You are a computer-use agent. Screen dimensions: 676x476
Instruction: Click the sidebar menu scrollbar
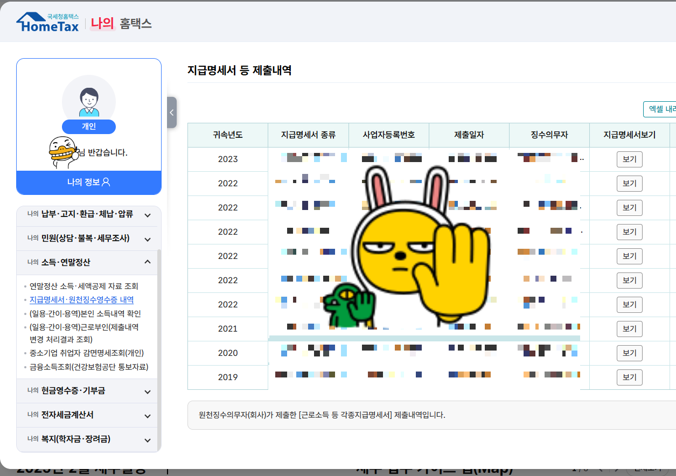click(159, 350)
